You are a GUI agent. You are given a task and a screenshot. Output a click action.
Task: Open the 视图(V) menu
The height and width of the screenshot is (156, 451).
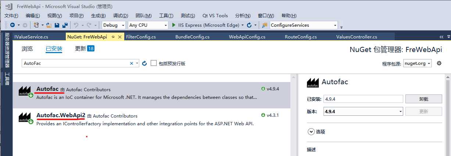click(54, 15)
